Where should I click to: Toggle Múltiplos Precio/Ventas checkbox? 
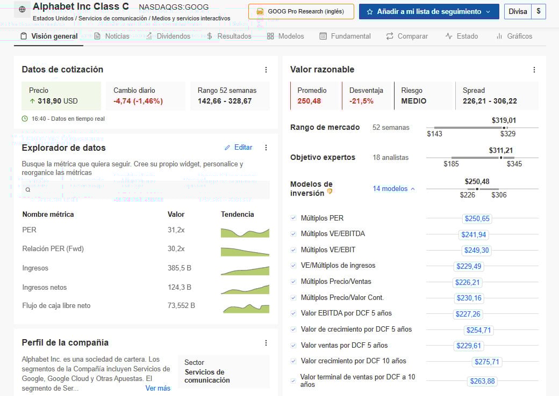(293, 281)
